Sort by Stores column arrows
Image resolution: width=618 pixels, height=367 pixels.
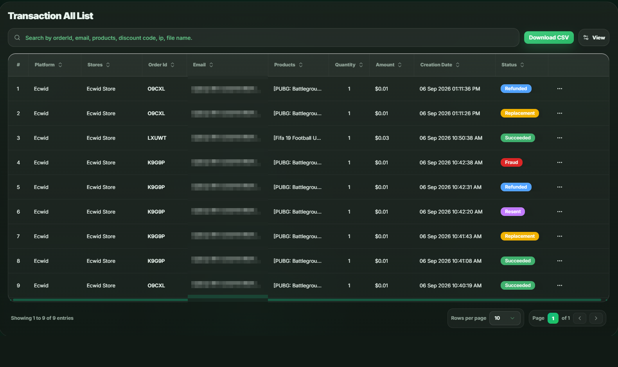pyautogui.click(x=108, y=65)
